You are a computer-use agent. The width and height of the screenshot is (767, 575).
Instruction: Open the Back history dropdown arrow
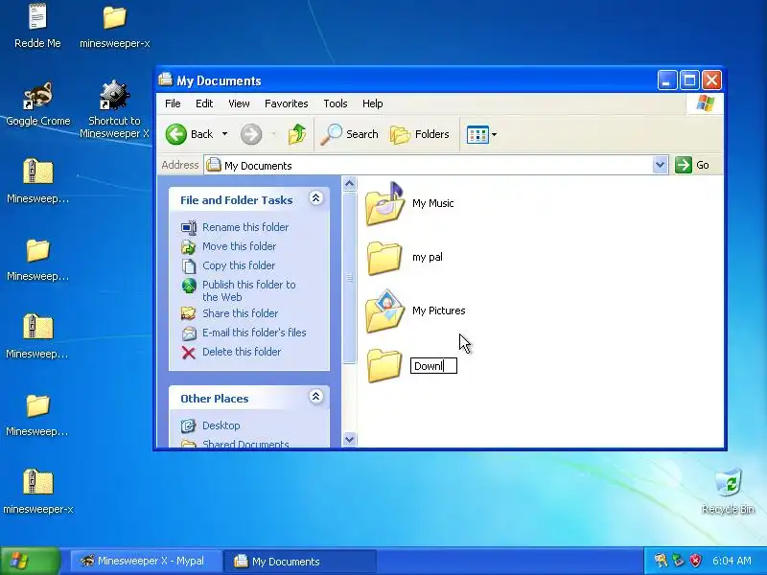[x=224, y=134]
